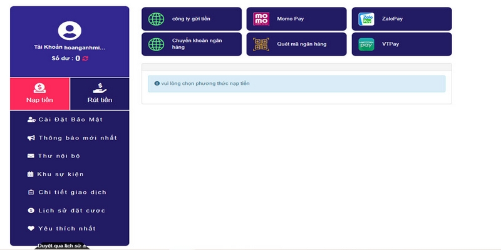Click the user profile avatar icon
Image resolution: width=501 pixels, height=250 pixels.
[69, 30]
